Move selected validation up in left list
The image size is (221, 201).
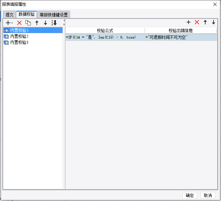[37, 23]
